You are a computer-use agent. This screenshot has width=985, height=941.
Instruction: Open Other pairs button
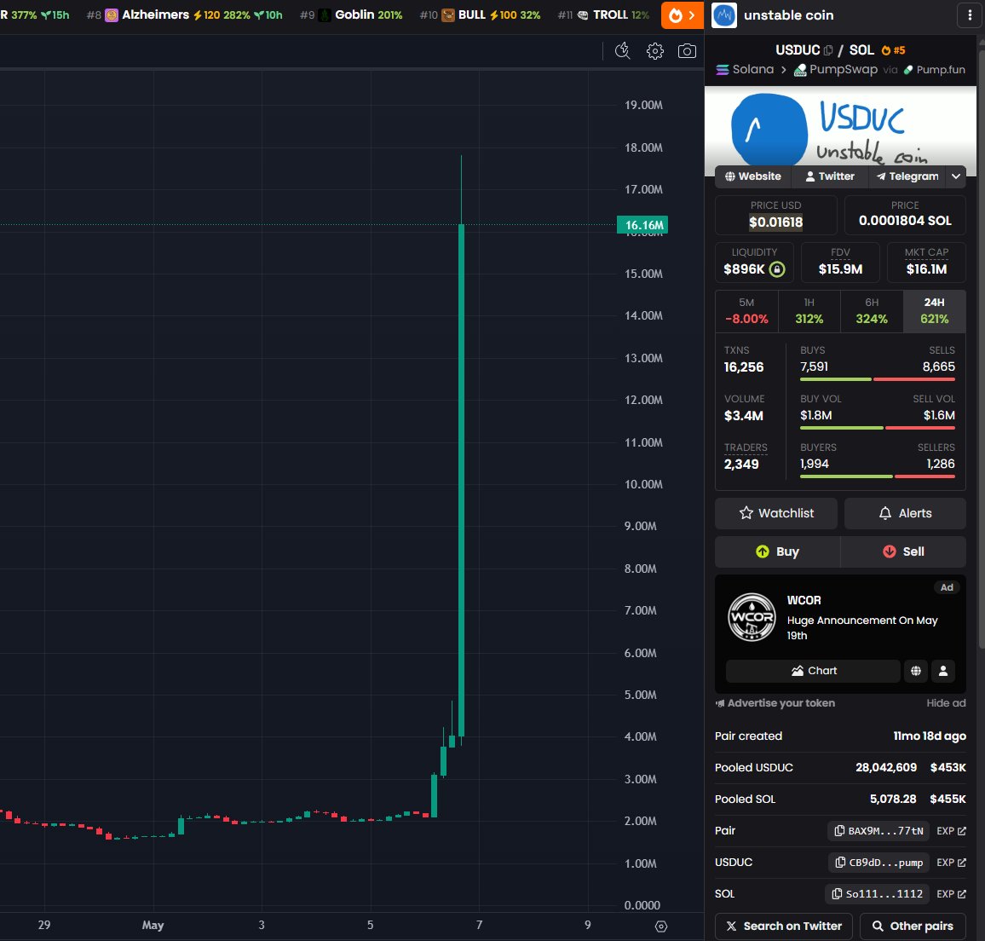[912, 927]
